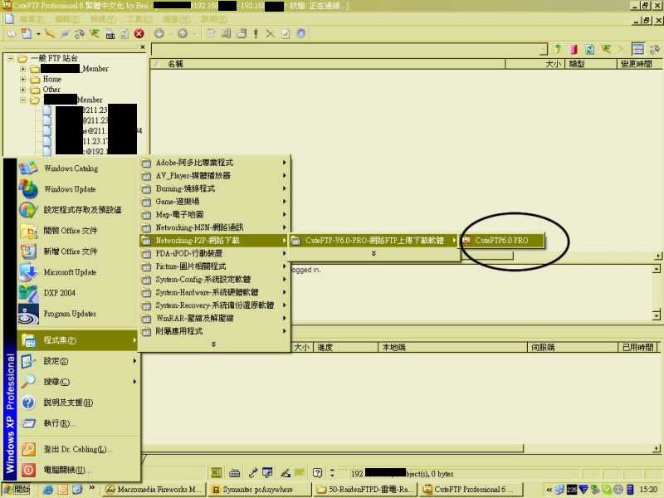
Task: Click the Refresh toolbar icon
Action: 124,33
